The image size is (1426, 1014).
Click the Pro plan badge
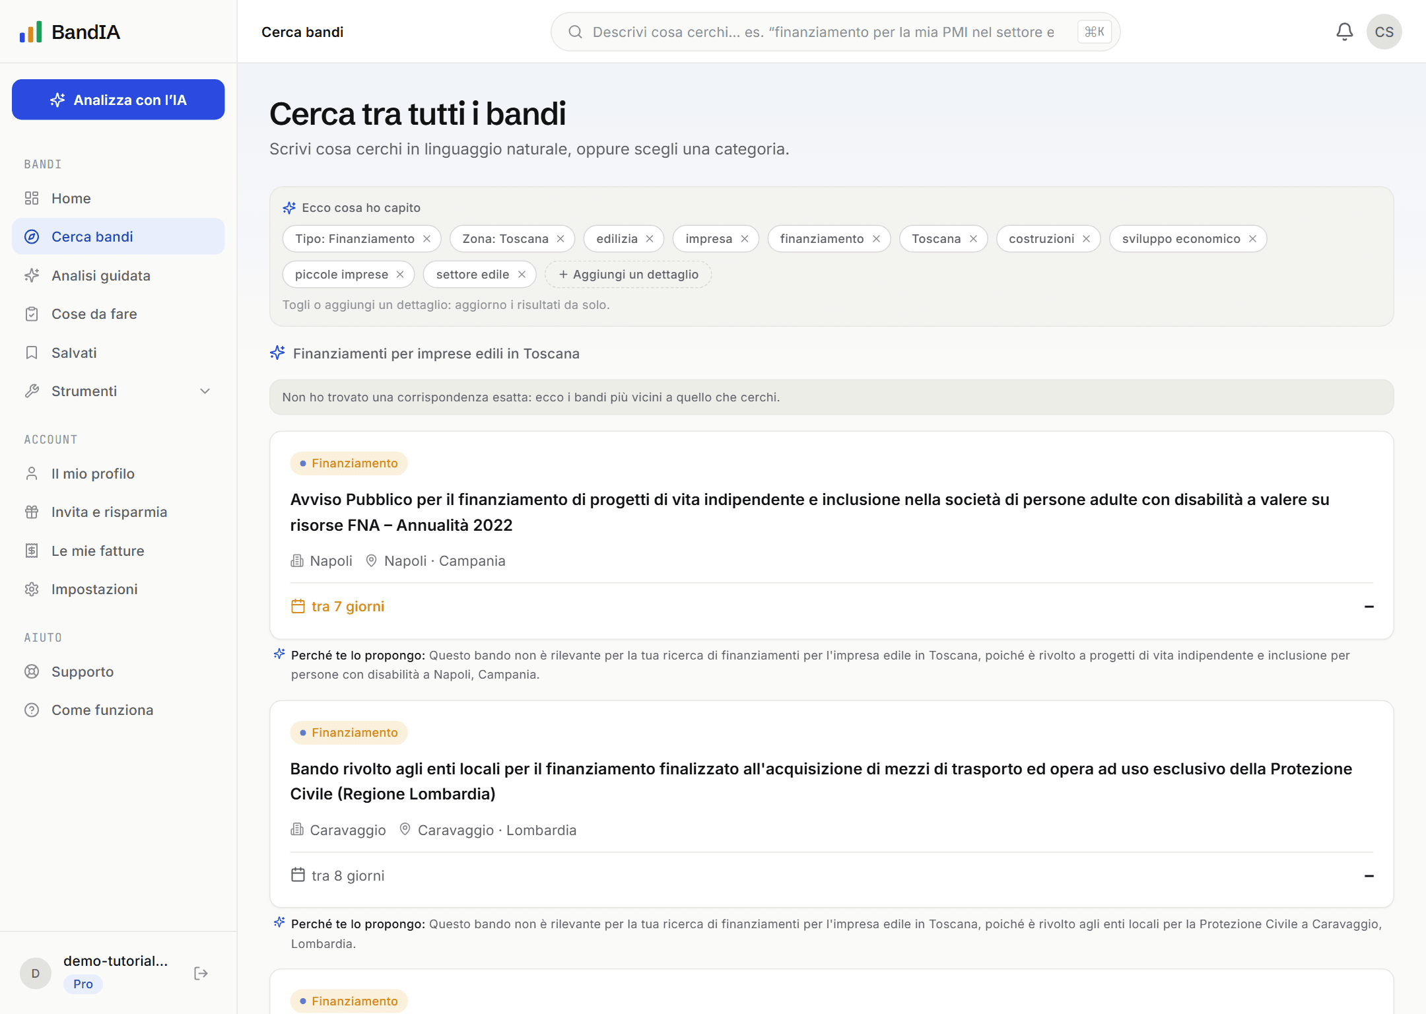coord(83,984)
